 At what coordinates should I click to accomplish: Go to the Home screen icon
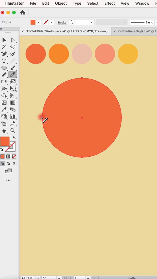point(23,13)
